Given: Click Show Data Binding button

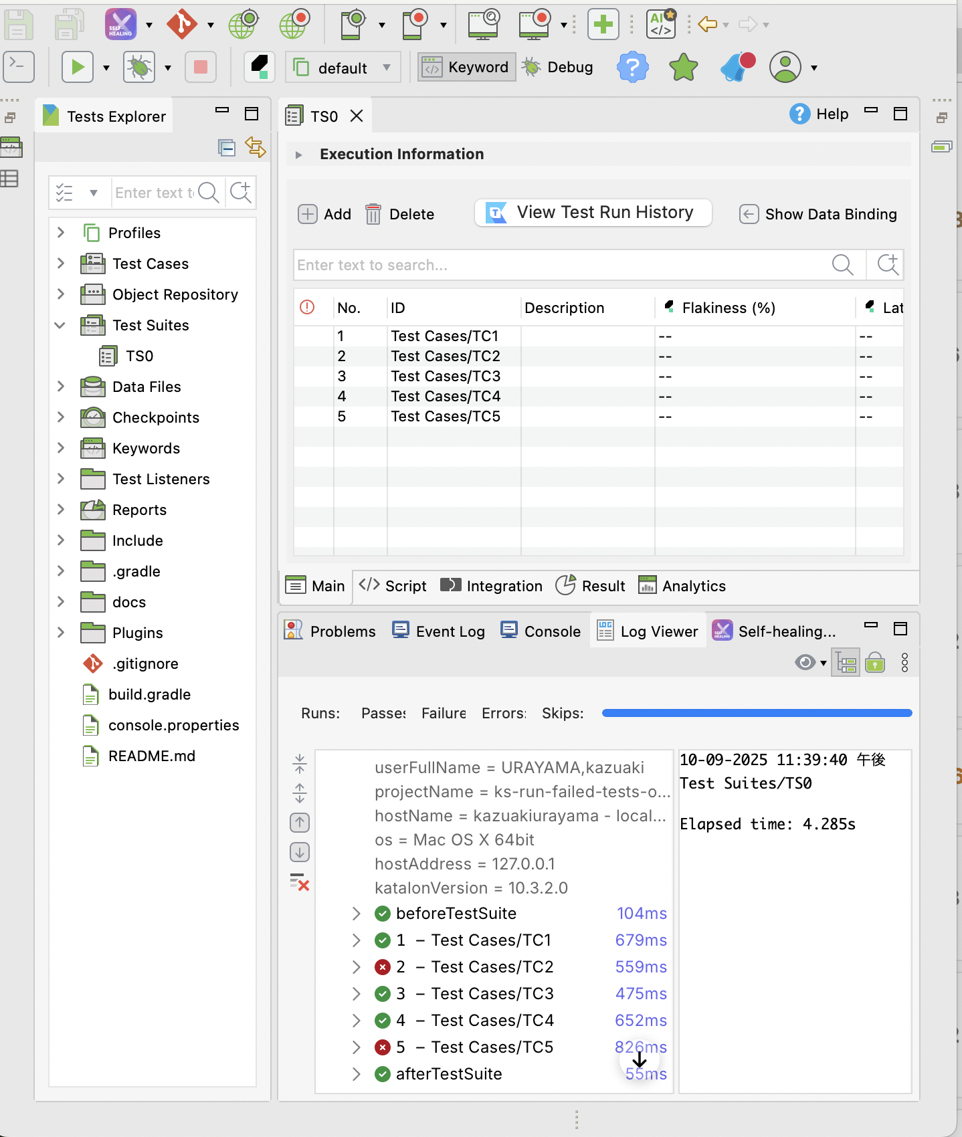Looking at the screenshot, I should click(818, 214).
